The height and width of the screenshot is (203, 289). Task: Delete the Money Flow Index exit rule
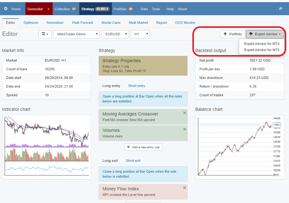(x=185, y=188)
